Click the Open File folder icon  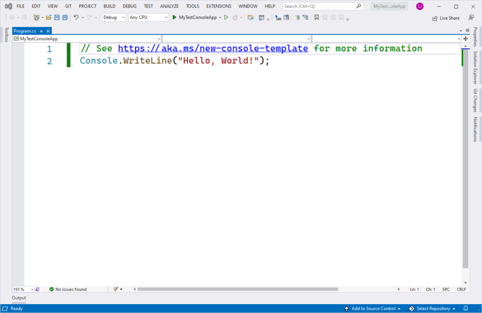coord(48,17)
